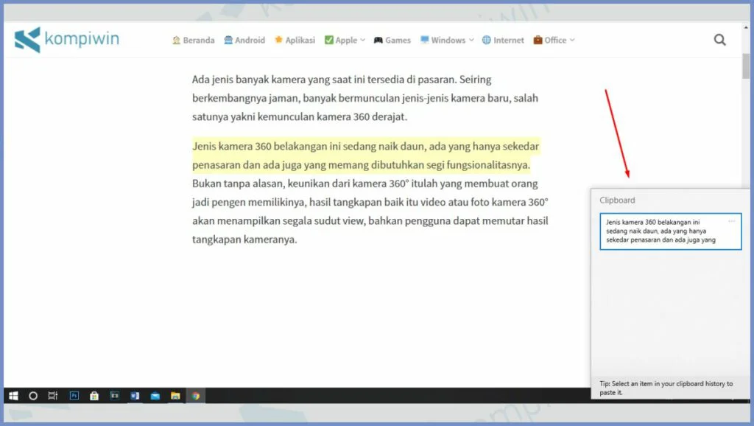Open Task View in the taskbar
Image resolution: width=754 pixels, height=426 pixels.
pyautogui.click(x=53, y=396)
